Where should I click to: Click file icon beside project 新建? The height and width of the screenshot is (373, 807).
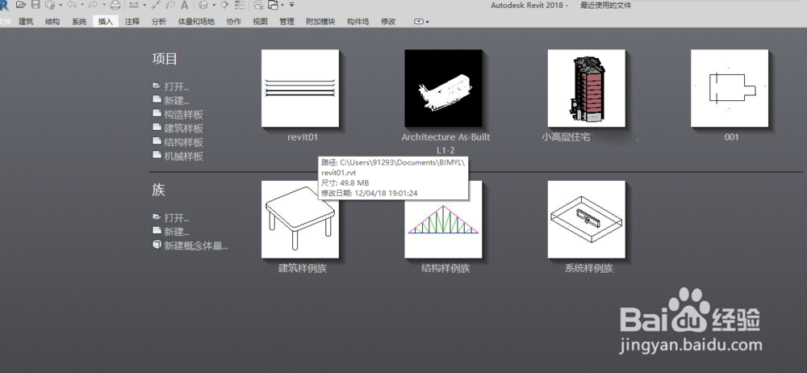(x=157, y=99)
